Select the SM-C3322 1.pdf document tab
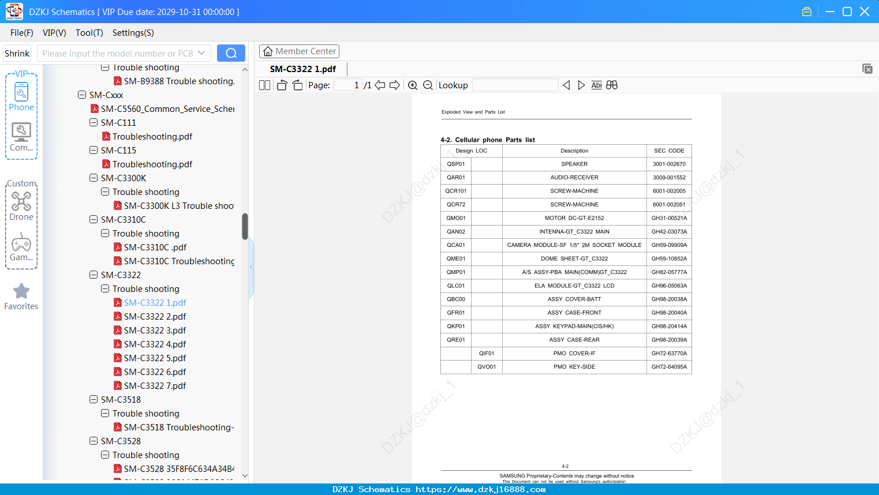 (x=303, y=69)
